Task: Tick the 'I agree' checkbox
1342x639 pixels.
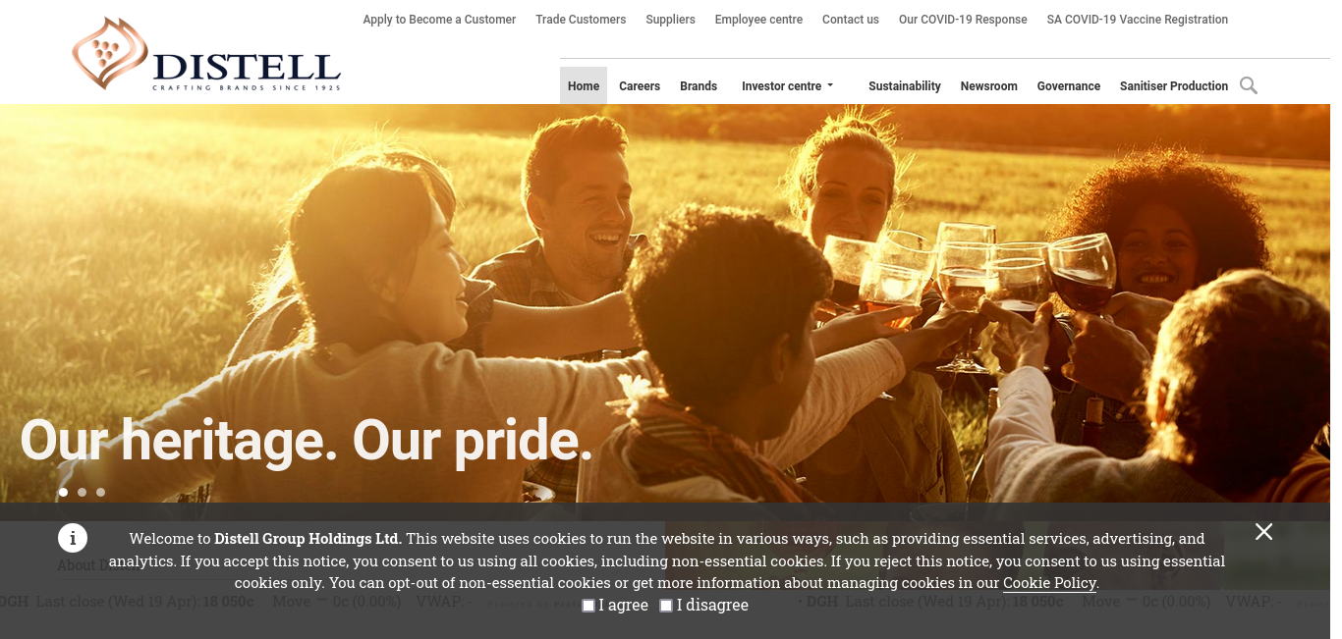Action: (x=588, y=606)
